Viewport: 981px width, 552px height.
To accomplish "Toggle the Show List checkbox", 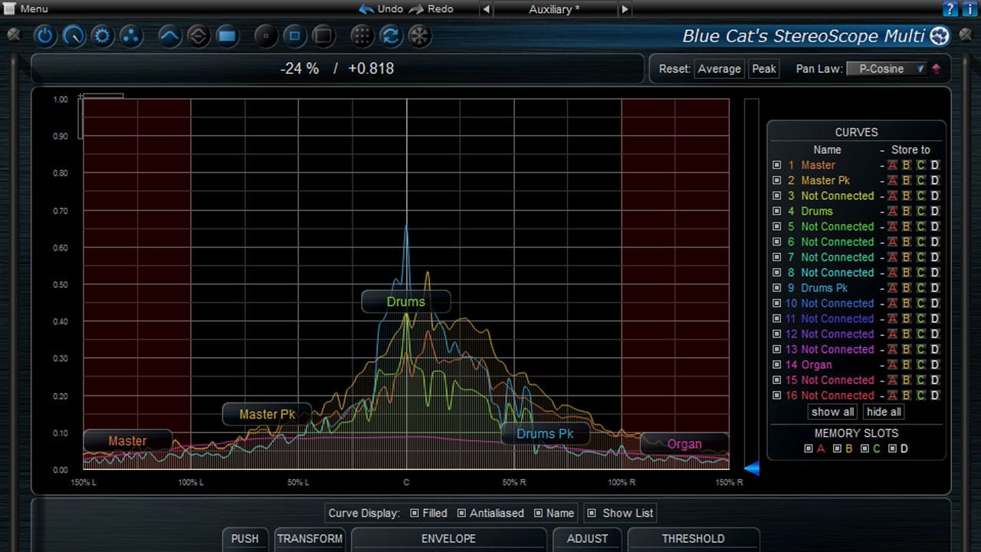I will pos(591,513).
